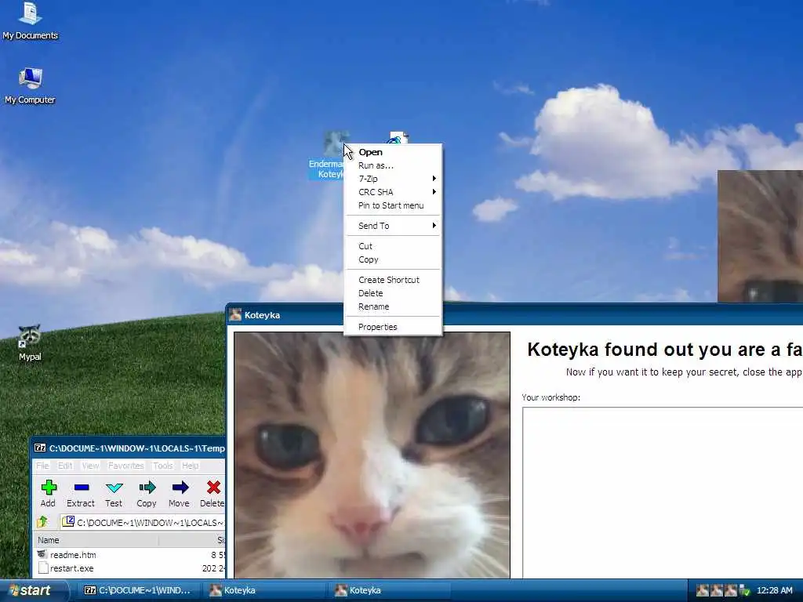
Task: Open the Help menu in 7-Zip
Action: tap(190, 466)
